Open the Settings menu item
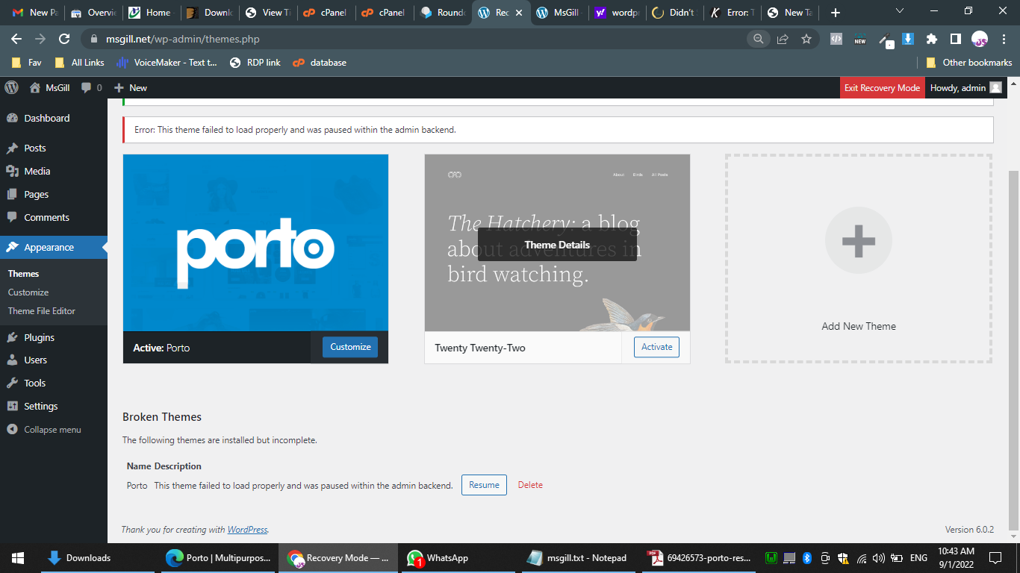 coord(54,407)
